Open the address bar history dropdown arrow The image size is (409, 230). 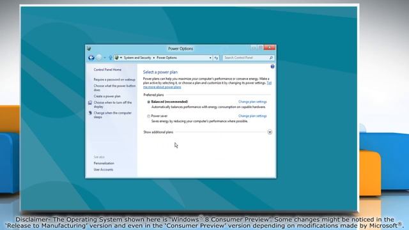210,58
